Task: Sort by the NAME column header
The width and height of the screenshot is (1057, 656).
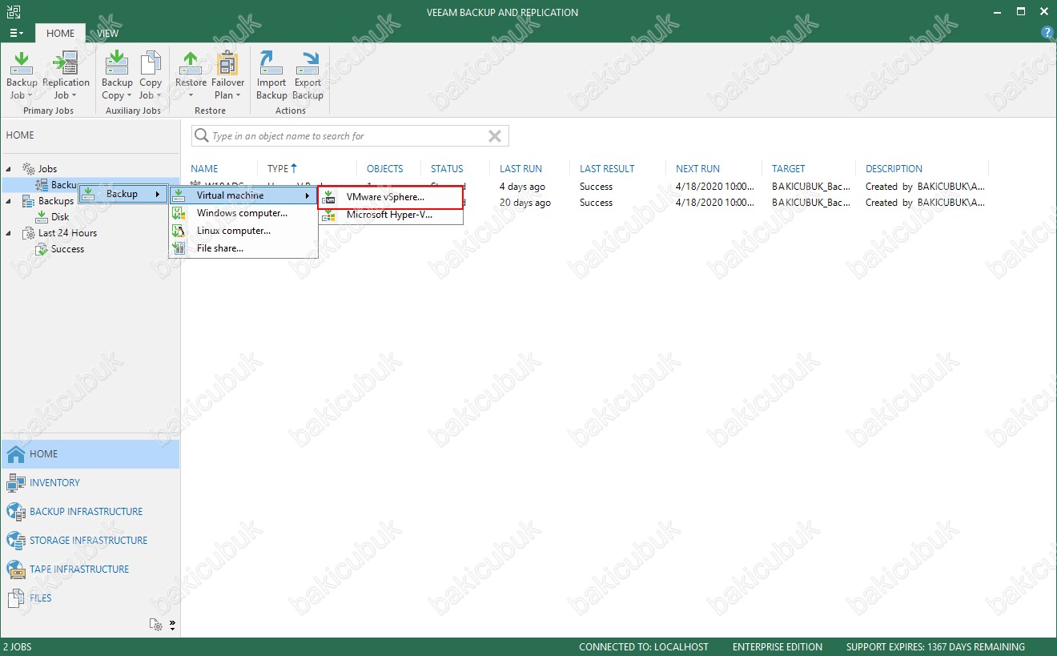Action: point(205,169)
